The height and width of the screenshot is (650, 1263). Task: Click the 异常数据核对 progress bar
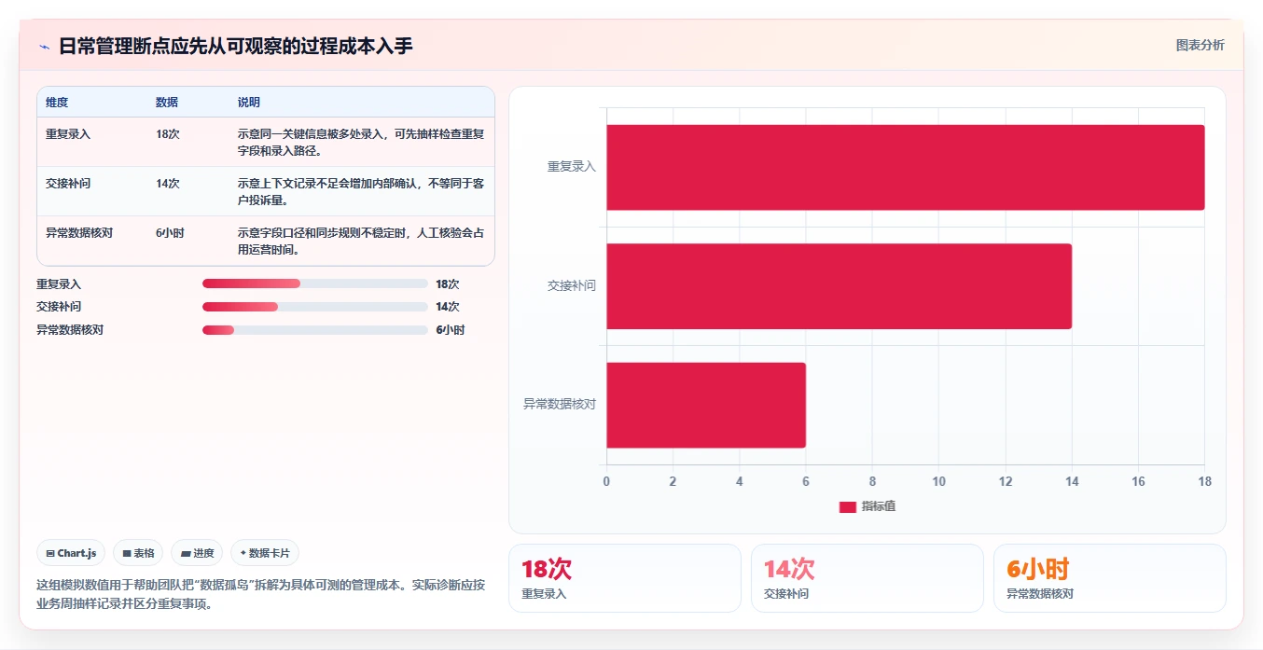pos(315,330)
